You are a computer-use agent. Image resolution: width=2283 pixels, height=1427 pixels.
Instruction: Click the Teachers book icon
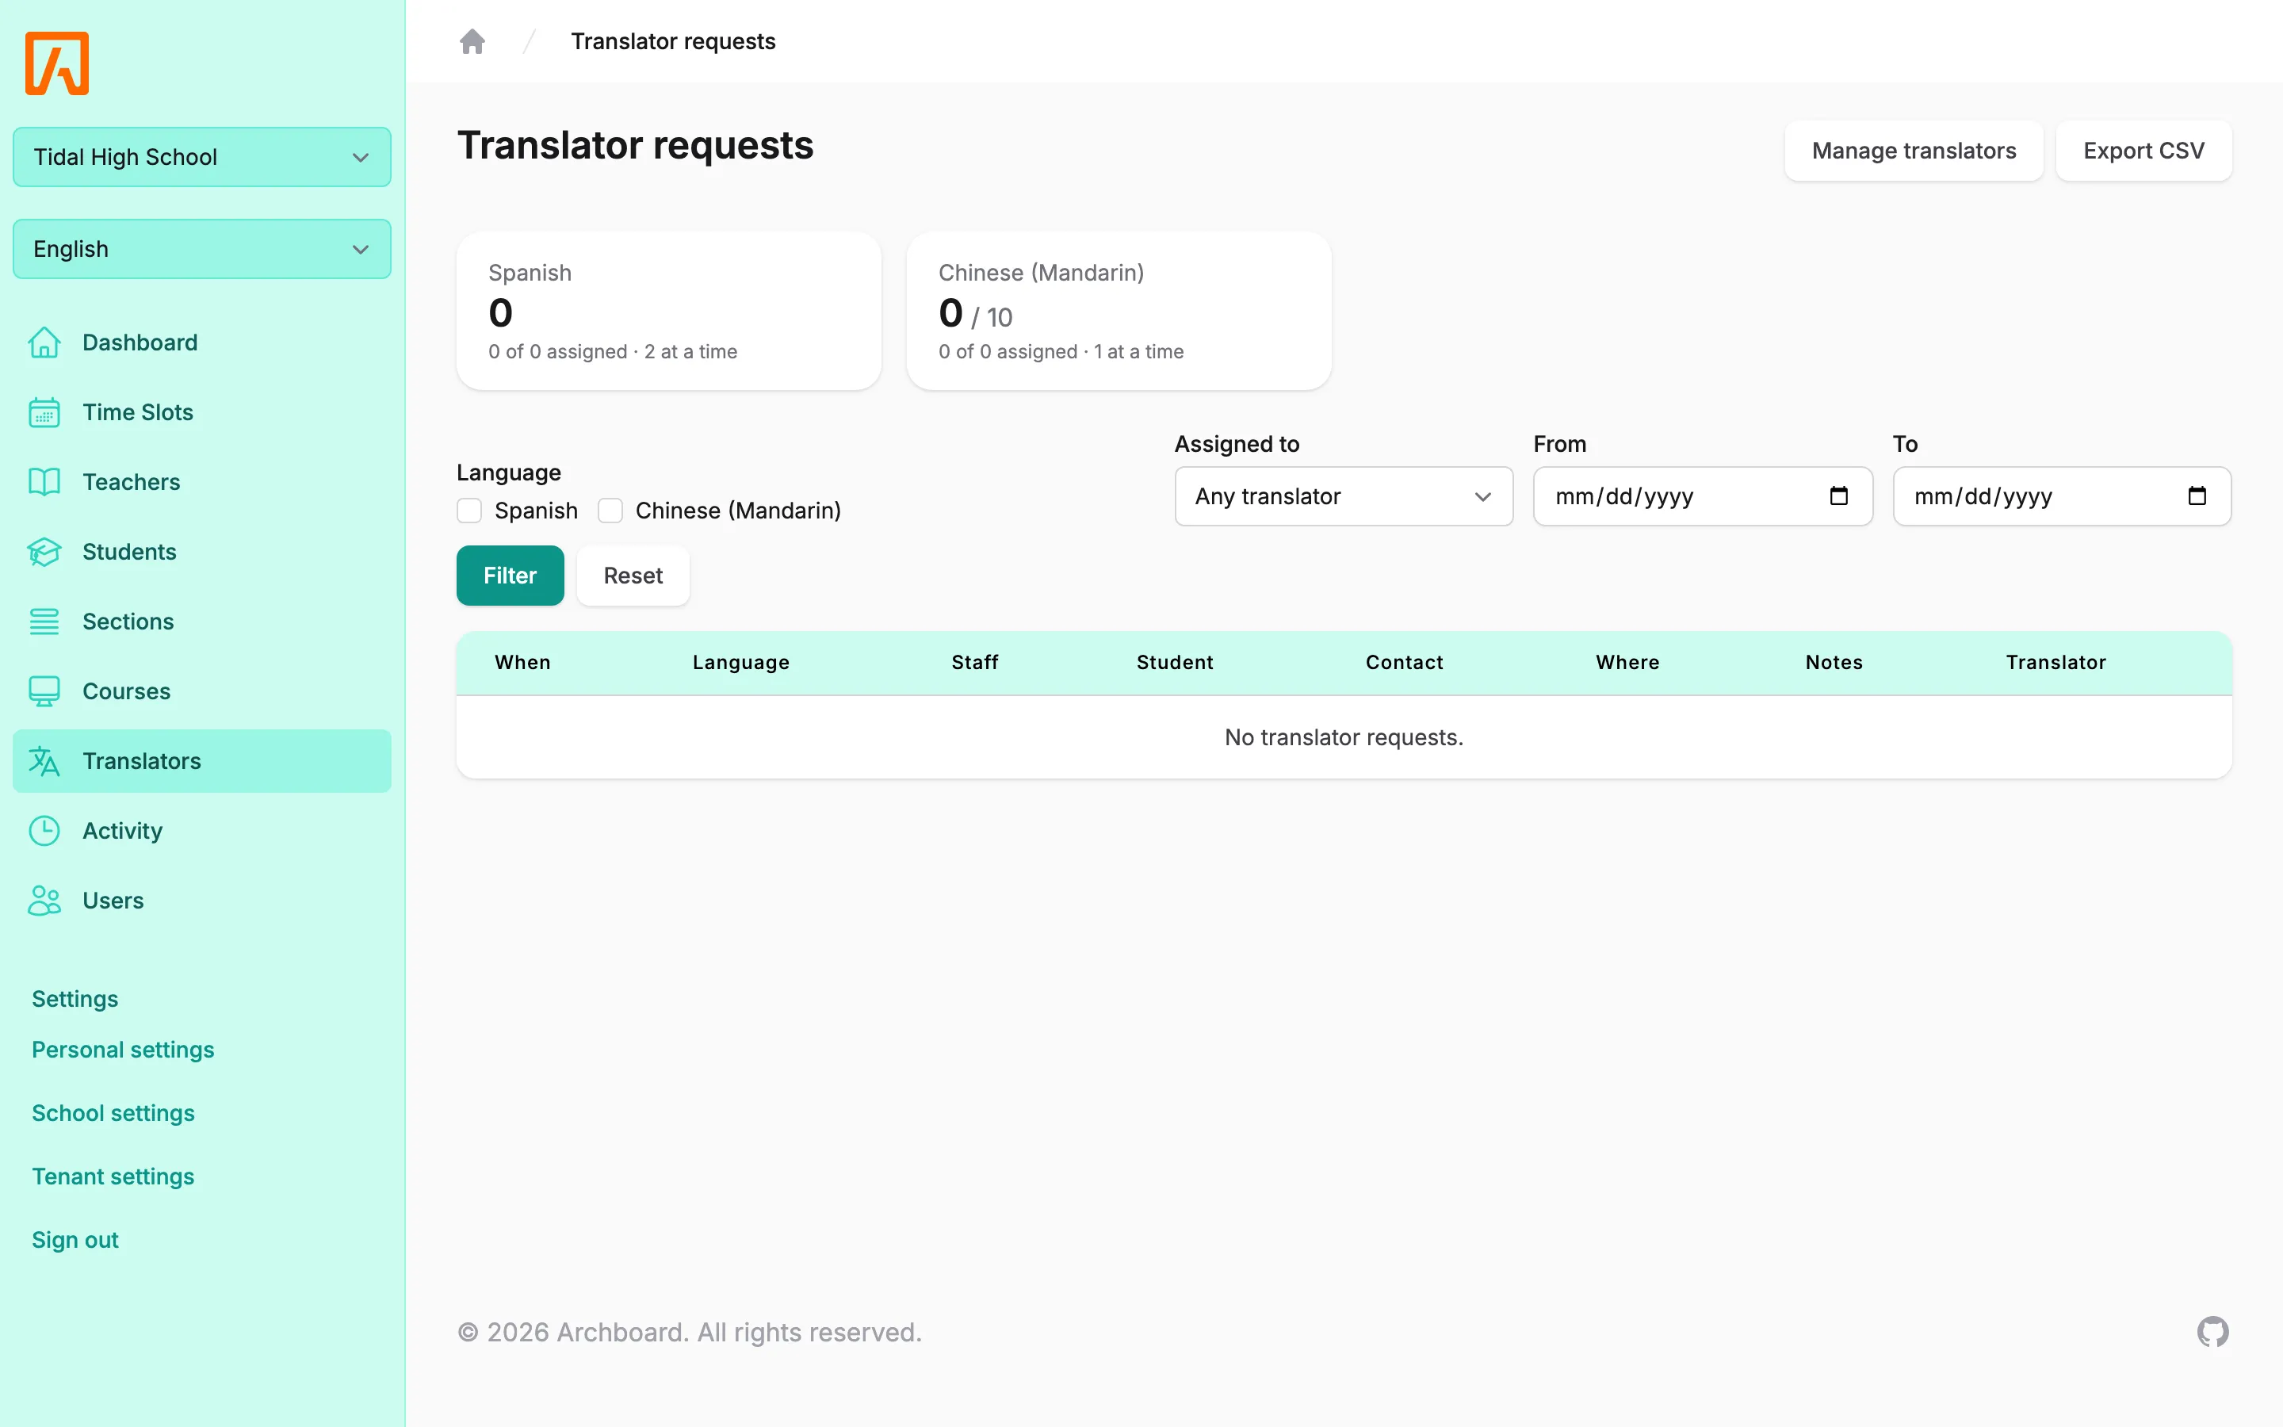click(x=44, y=482)
